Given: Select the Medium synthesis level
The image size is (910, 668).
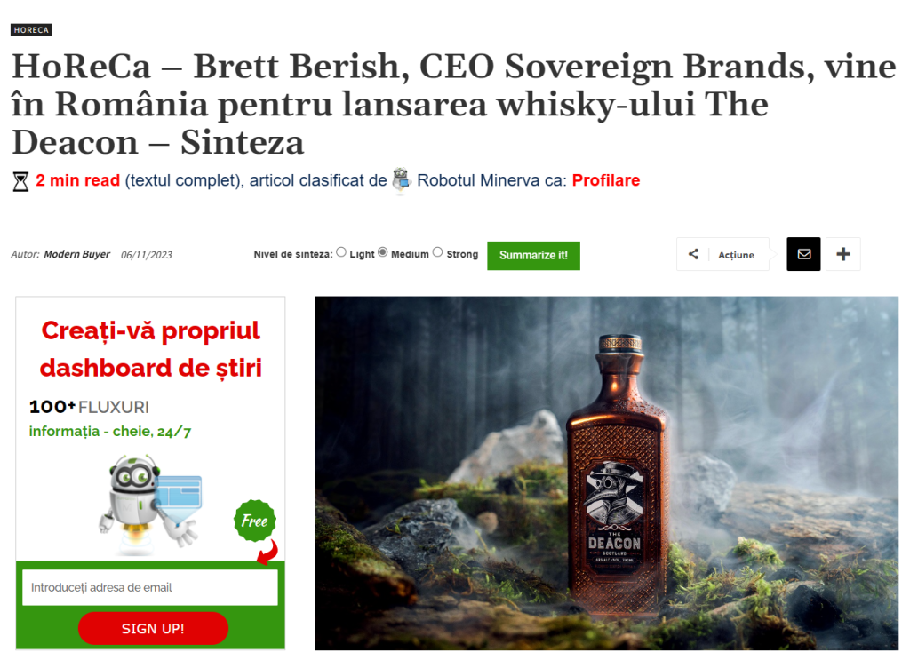Looking at the screenshot, I should pyautogui.click(x=382, y=252).
